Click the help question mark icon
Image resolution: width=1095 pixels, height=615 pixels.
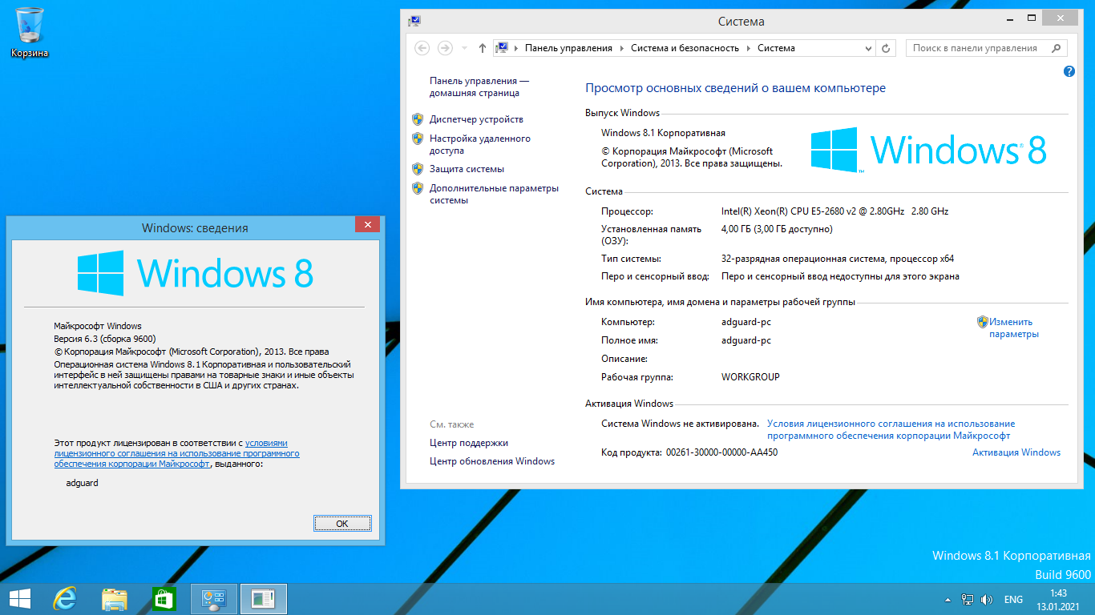(1069, 71)
